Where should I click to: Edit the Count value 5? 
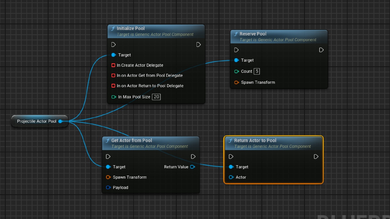point(257,71)
